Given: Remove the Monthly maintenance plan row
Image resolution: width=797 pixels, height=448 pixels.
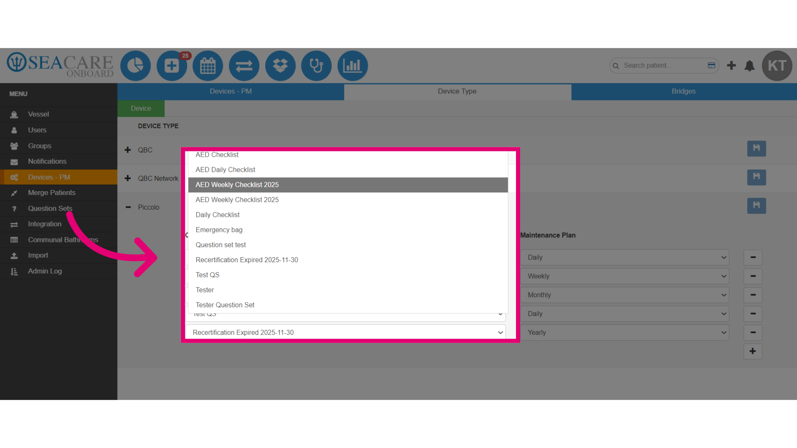Looking at the screenshot, I should point(753,295).
